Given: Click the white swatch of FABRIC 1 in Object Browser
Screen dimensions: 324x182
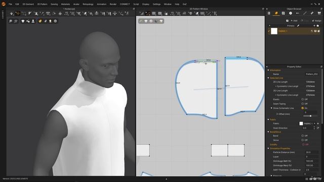Looking at the screenshot, I should tap(274, 31).
